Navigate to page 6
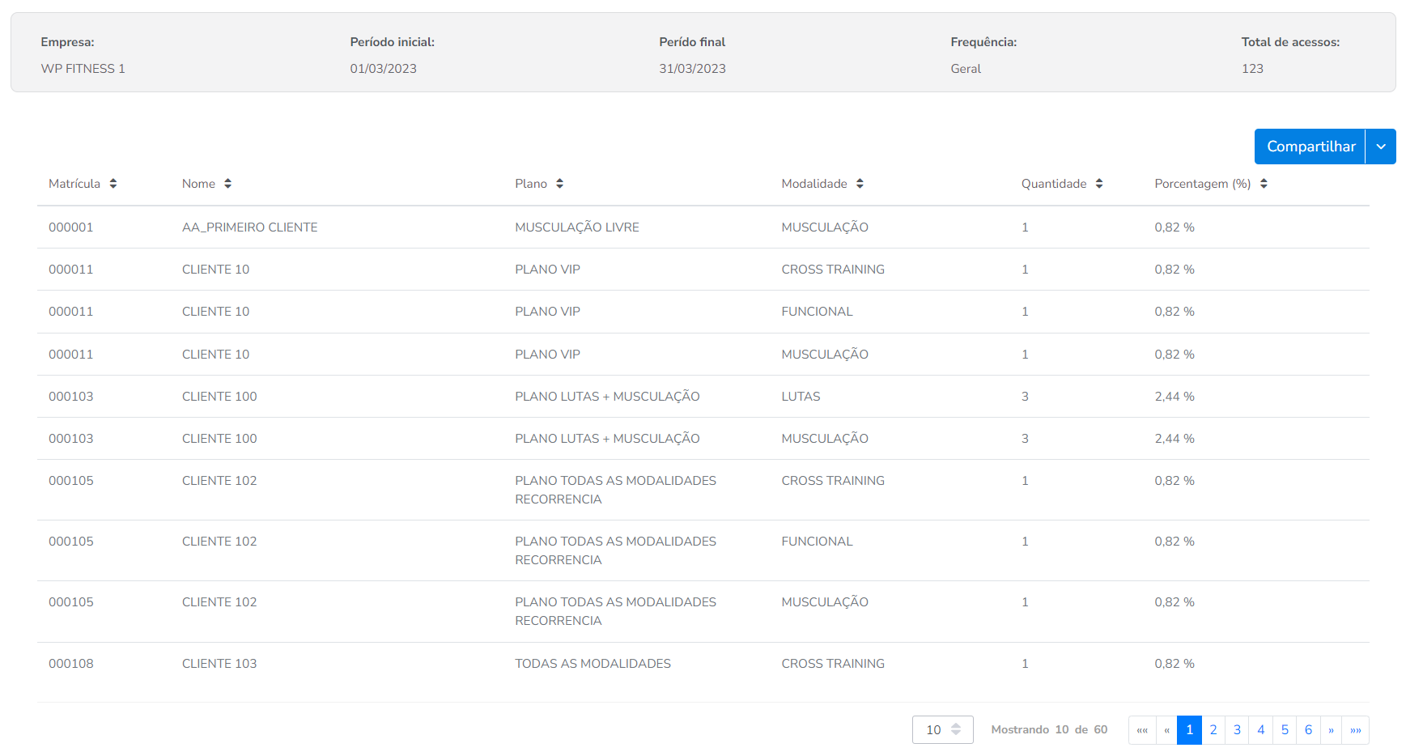This screenshot has height=752, width=1406. (x=1308, y=730)
